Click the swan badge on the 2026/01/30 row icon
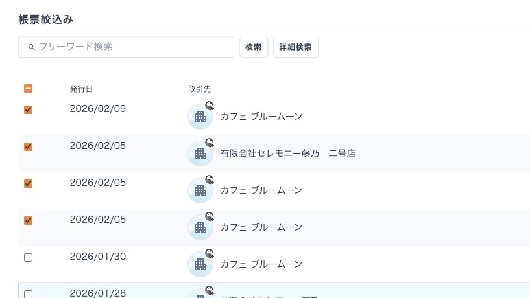Viewport: 530px width, 298px height. pos(210,253)
